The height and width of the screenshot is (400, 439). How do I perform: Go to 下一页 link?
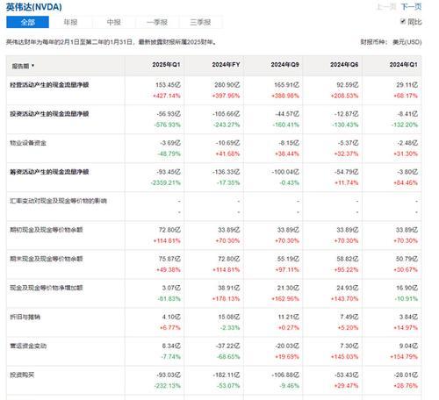pos(411,7)
